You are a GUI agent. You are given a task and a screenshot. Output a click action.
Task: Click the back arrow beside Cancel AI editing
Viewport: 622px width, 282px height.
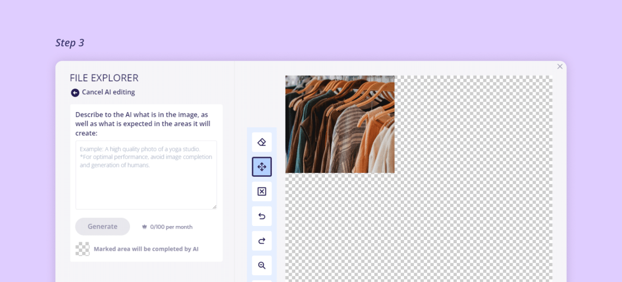coord(75,92)
